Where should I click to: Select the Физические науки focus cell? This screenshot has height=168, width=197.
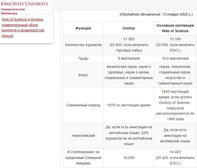tap(129, 75)
